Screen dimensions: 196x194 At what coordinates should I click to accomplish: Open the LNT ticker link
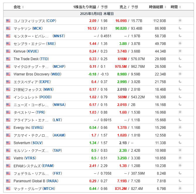coord(57,120)
